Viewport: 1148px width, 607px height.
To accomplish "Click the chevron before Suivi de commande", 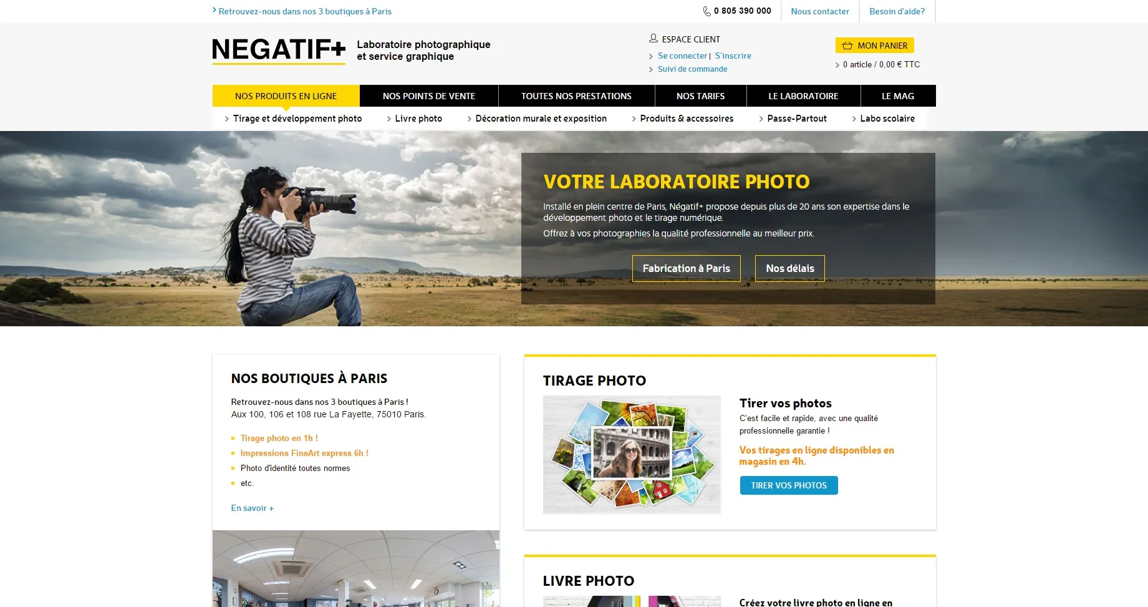I will pos(651,69).
